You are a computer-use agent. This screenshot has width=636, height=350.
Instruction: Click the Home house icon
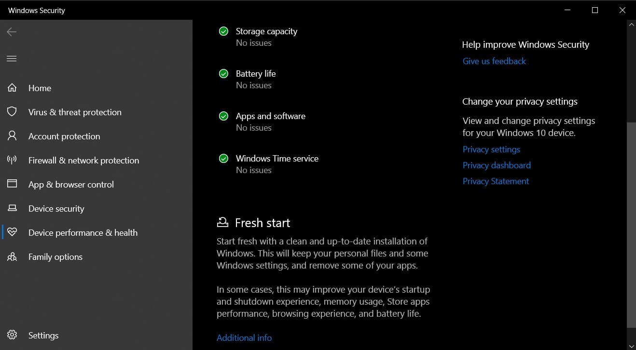pos(12,88)
